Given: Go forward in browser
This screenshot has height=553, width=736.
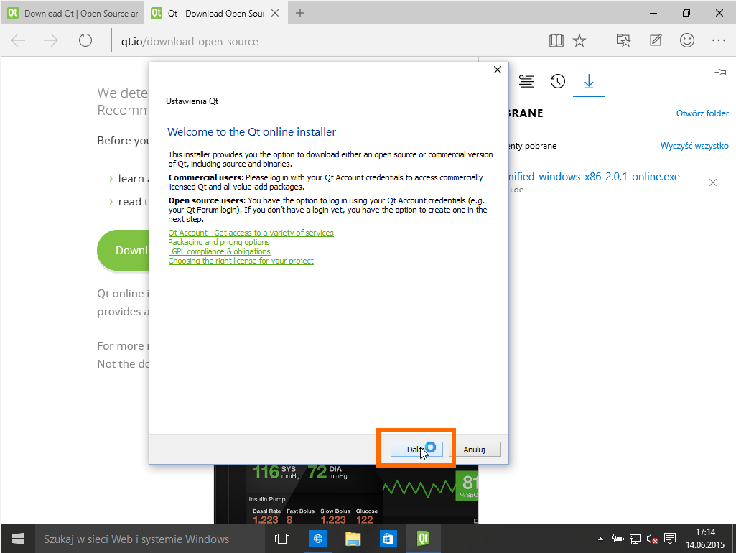Looking at the screenshot, I should (x=51, y=41).
